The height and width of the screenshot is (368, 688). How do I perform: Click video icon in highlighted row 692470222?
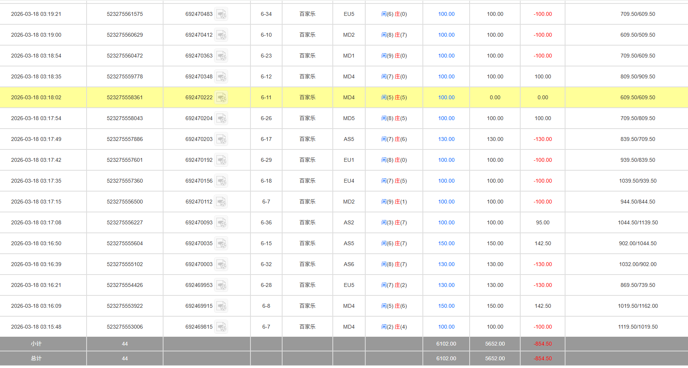(x=221, y=98)
